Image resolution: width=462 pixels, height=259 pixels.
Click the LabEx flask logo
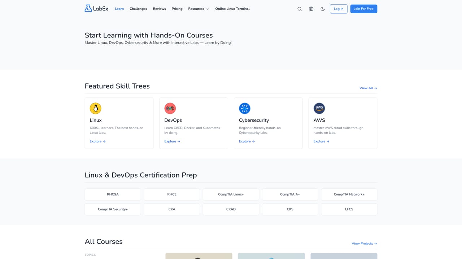96,8
